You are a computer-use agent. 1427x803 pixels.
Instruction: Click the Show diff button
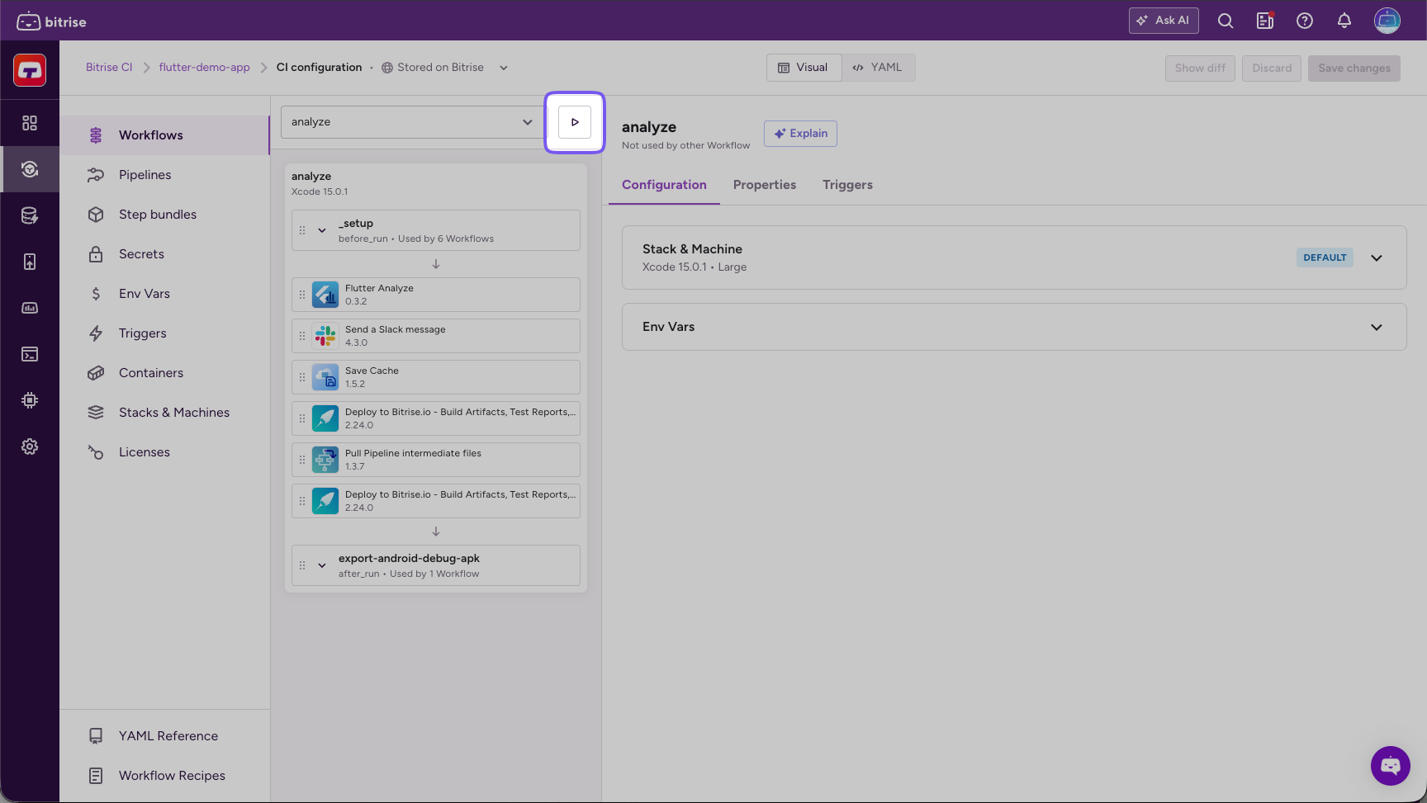1200,68
